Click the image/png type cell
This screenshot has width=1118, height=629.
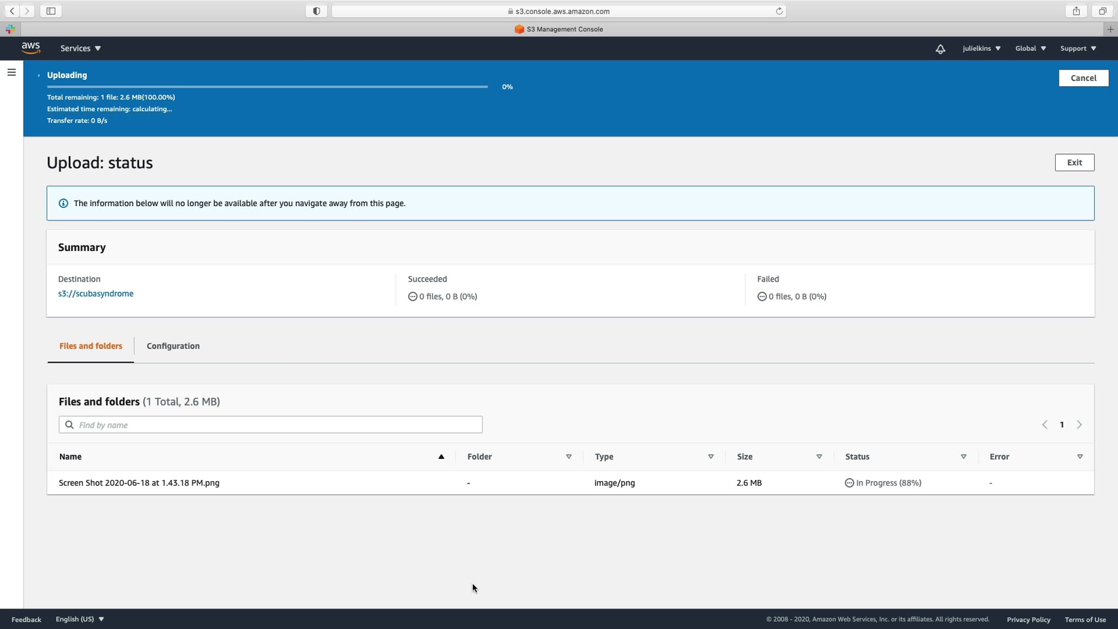click(615, 483)
